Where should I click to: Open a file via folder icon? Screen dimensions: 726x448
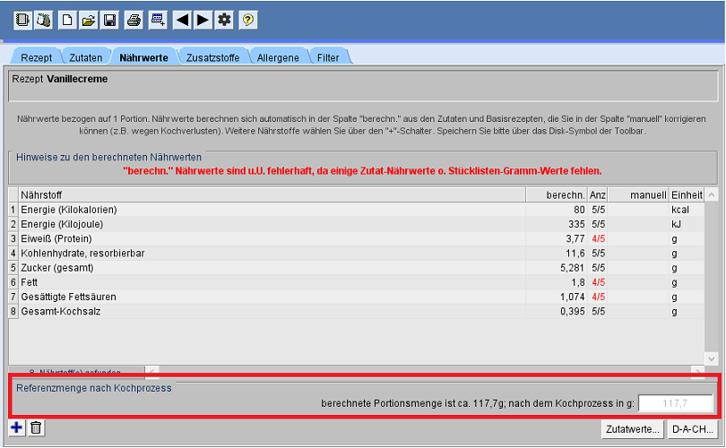click(x=89, y=19)
